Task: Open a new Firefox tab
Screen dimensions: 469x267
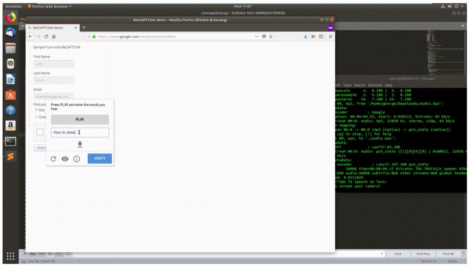Action: 84,27
